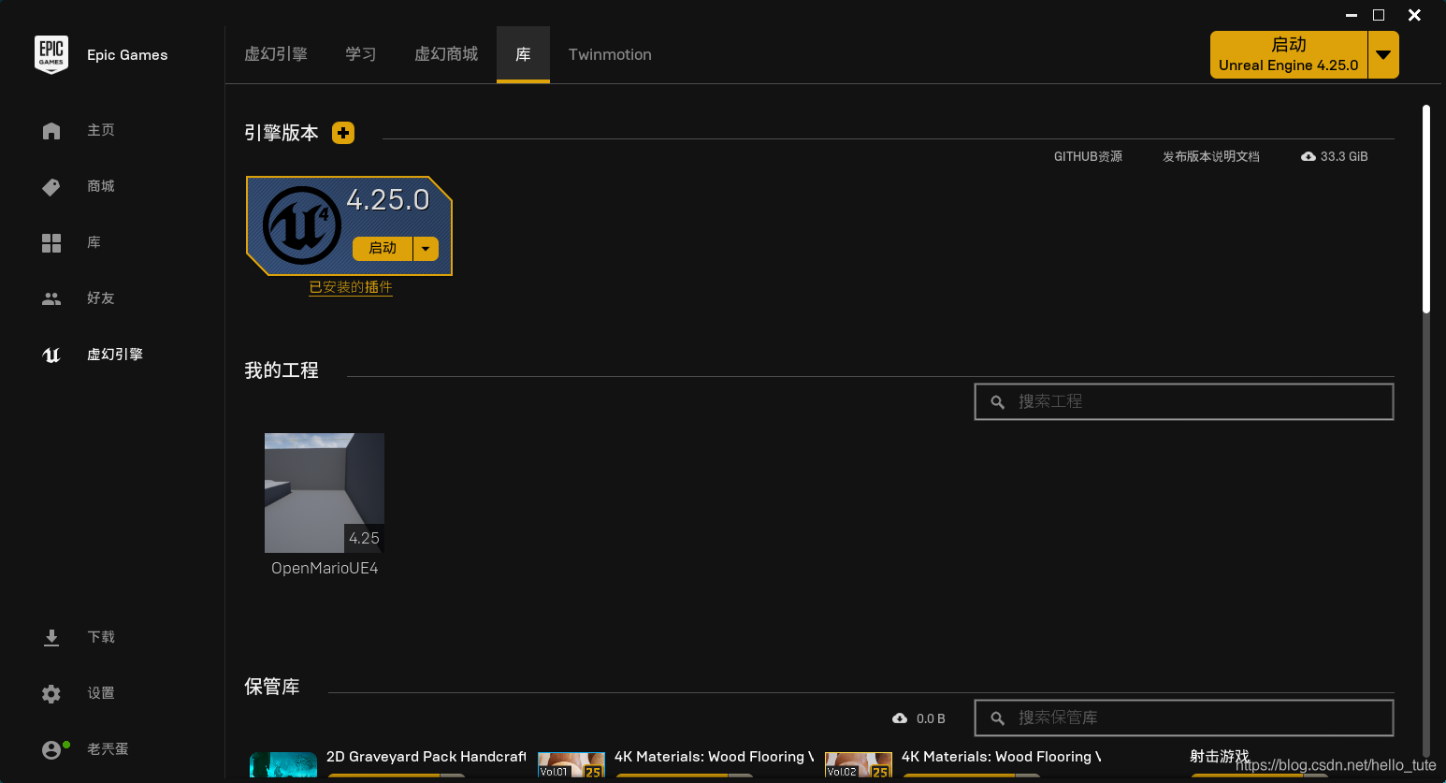Click the Unreal Engine 4.25.0 logo
Image resolution: width=1446 pixels, height=783 pixels.
301,225
